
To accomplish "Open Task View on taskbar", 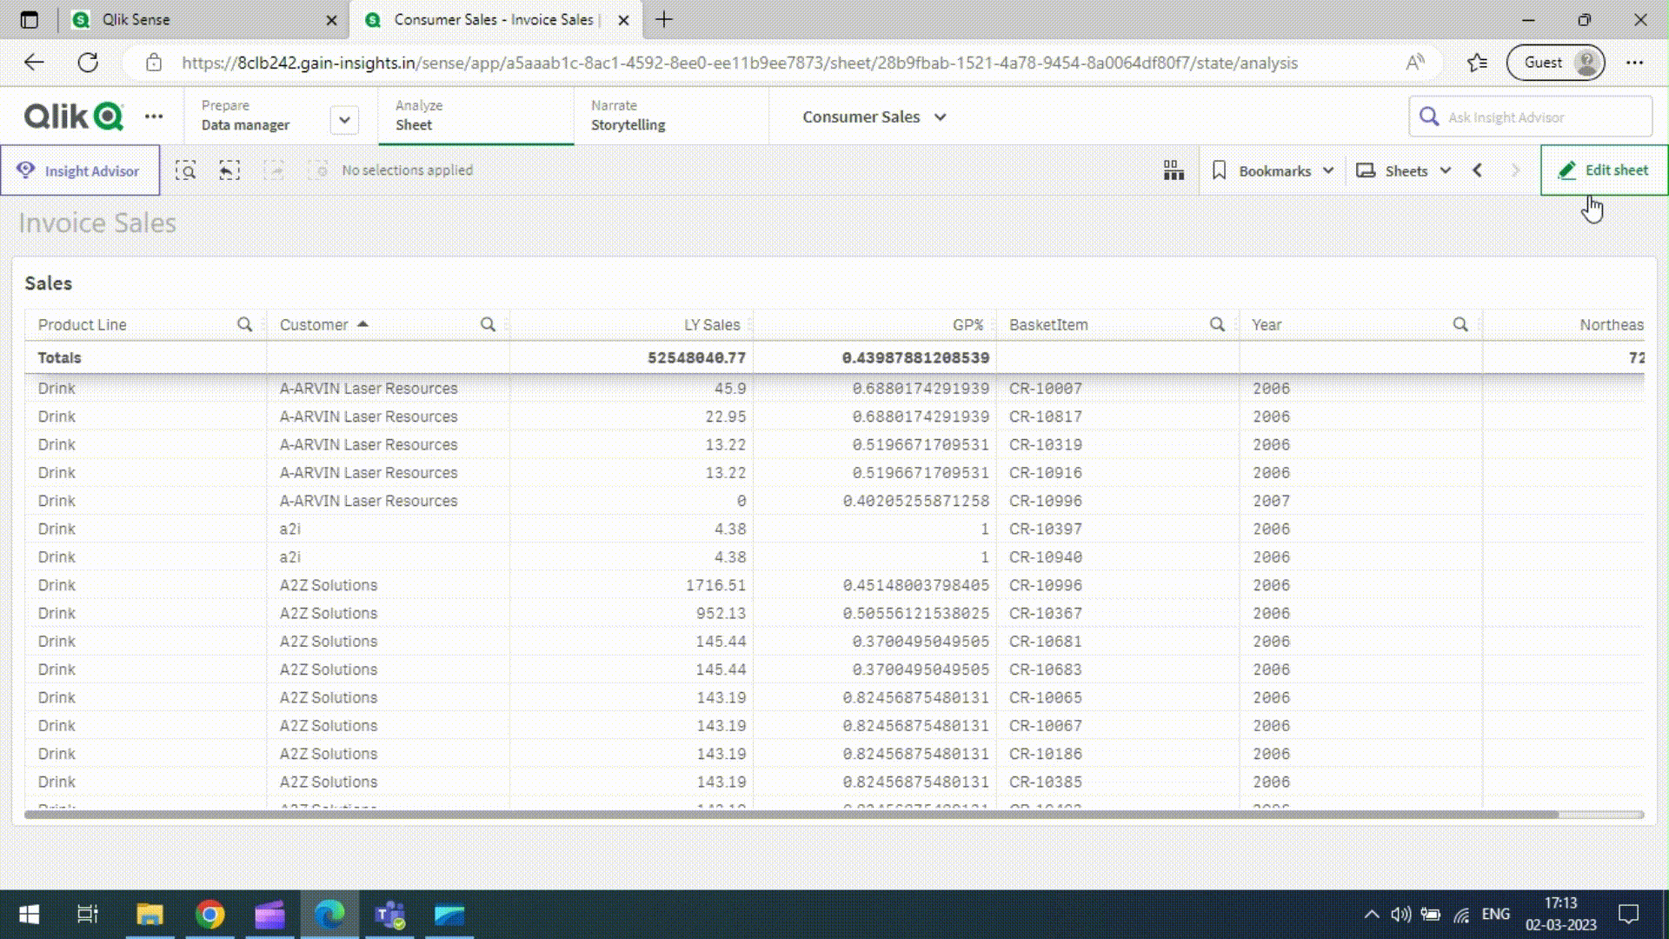I will [x=88, y=915].
